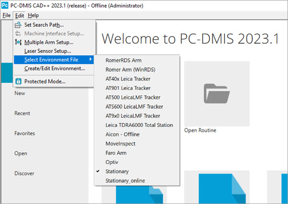Image resolution: width=288 pixels, height=204 pixels.
Task: Pick AT901 Leica Tracker environment
Action: pyautogui.click(x=128, y=88)
